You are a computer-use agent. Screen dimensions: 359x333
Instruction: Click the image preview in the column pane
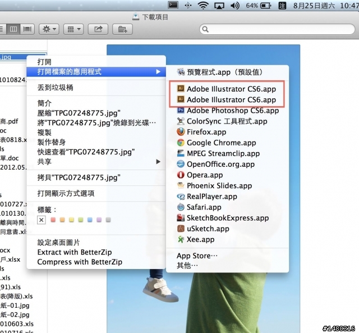[x=203, y=188]
